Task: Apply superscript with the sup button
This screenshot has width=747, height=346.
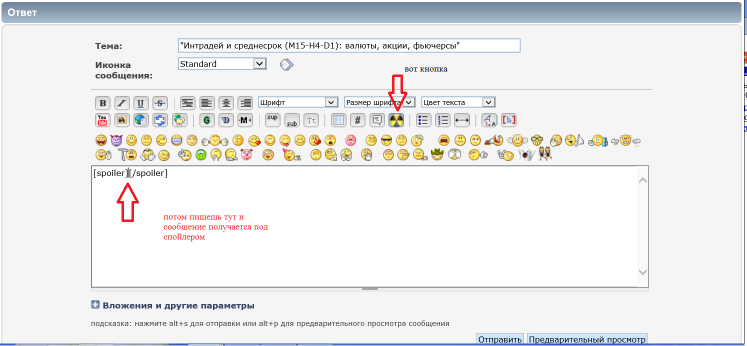Action: [272, 120]
